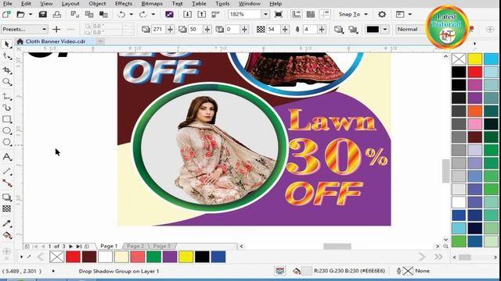Switch to Page 2 tab
The image size is (501, 281).
click(x=135, y=246)
